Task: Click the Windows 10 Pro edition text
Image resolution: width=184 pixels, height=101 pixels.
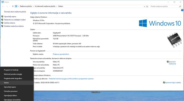Action: 38,20
